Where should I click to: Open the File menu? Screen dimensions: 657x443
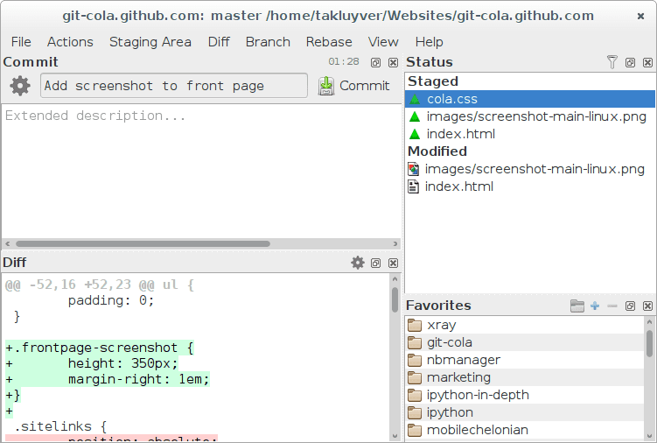tap(21, 42)
